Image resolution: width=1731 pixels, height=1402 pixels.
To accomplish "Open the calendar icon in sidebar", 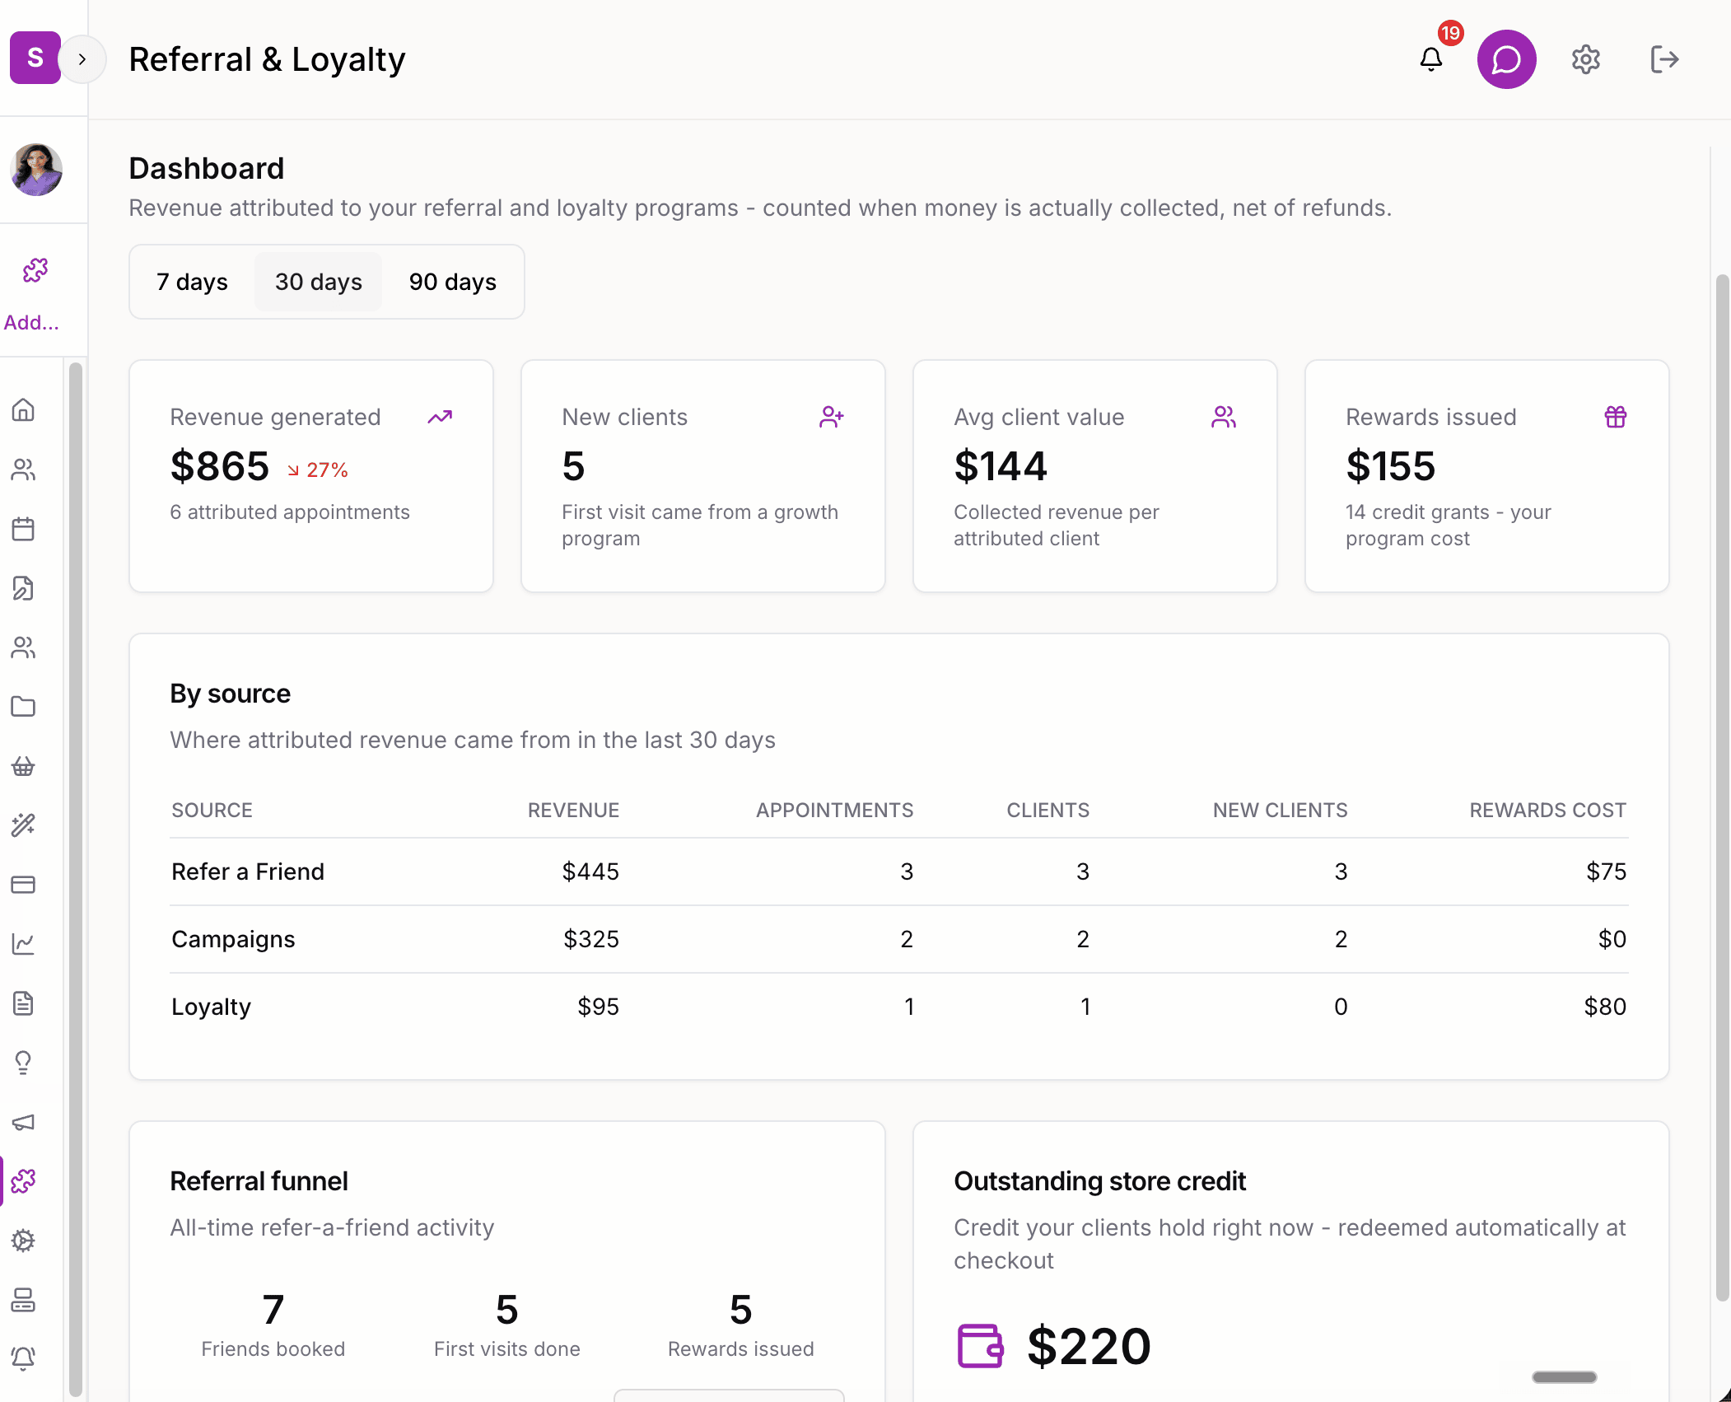I will [x=23, y=529].
